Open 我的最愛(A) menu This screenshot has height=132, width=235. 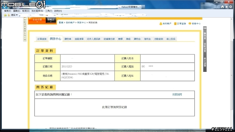point(37,11)
